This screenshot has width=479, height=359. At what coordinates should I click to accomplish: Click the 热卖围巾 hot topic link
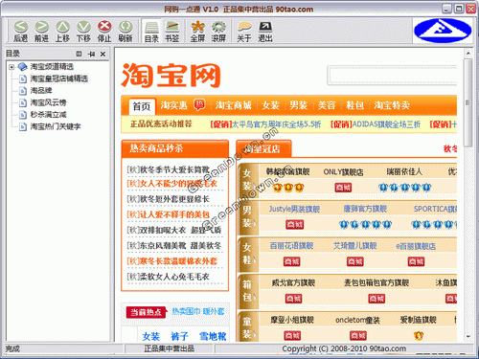(x=186, y=311)
